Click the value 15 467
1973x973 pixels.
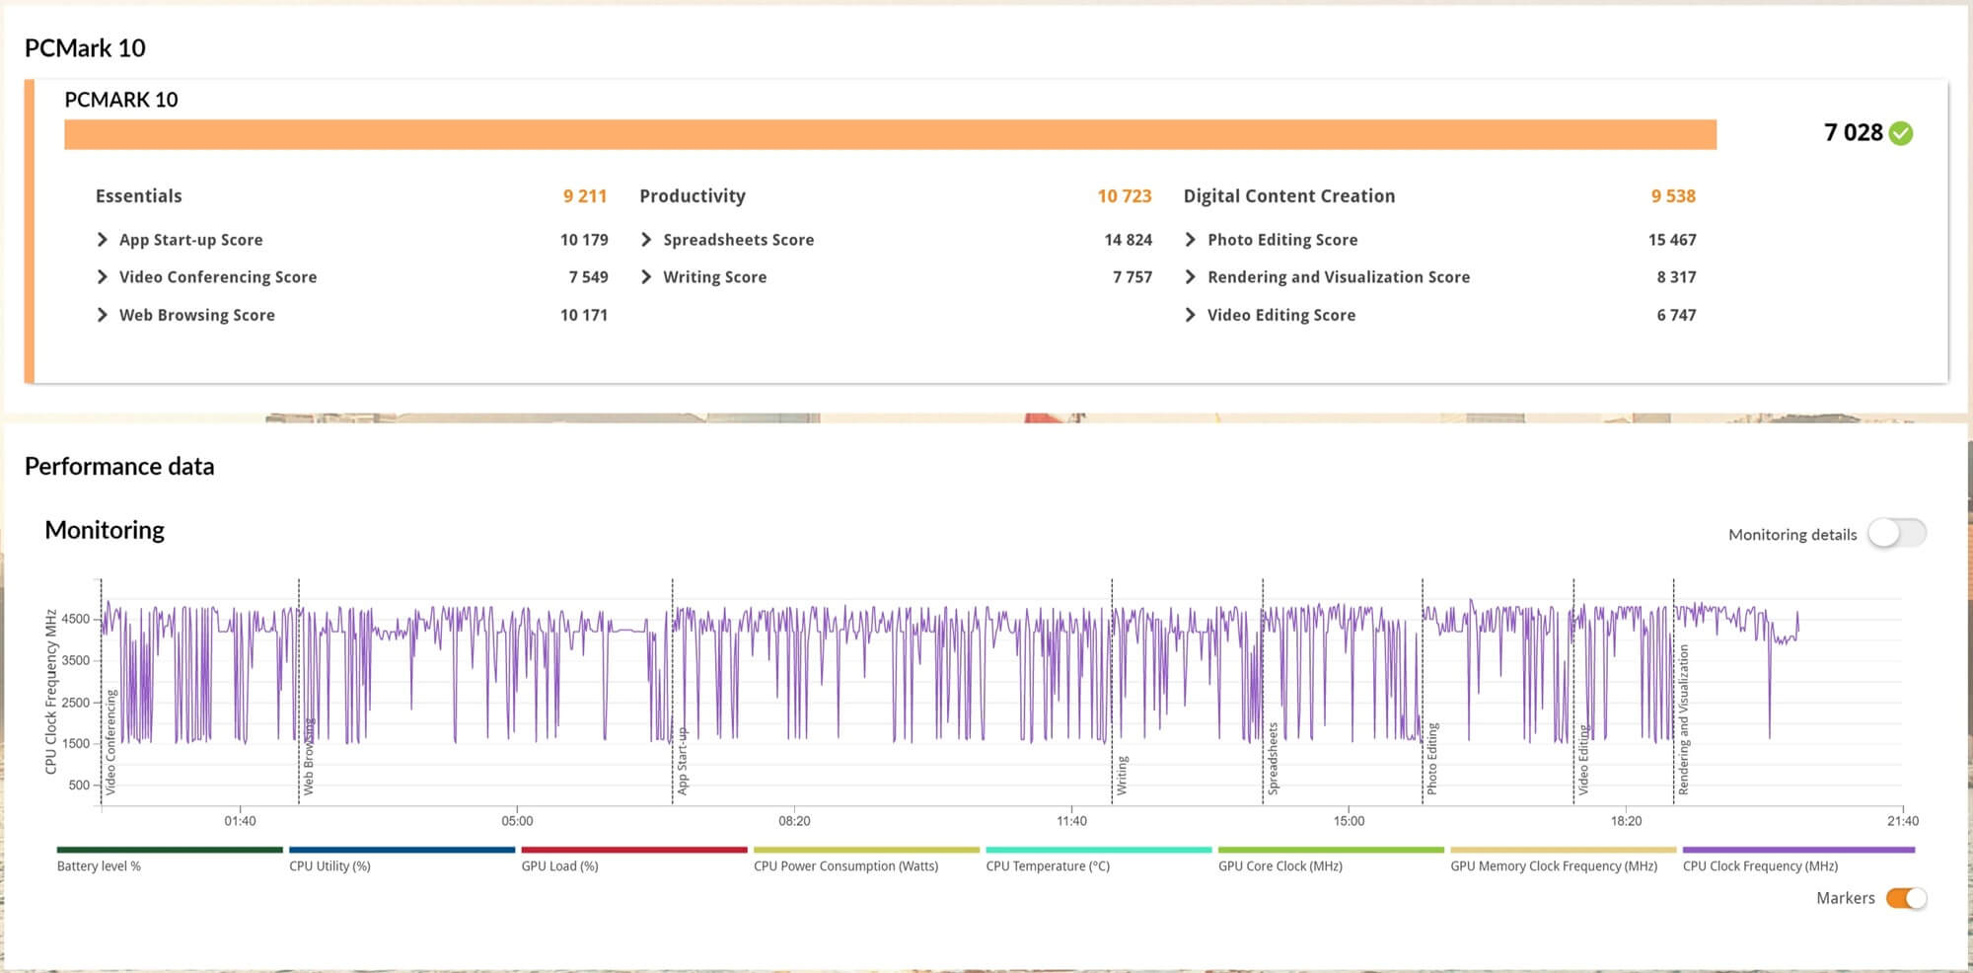pyautogui.click(x=1672, y=240)
